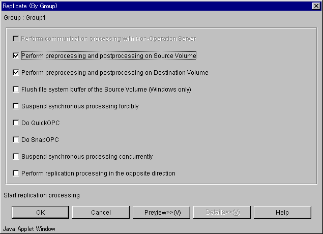This screenshot has height=234, width=323.
Task: Check the Do QuickOPC option
Action: coord(16,123)
